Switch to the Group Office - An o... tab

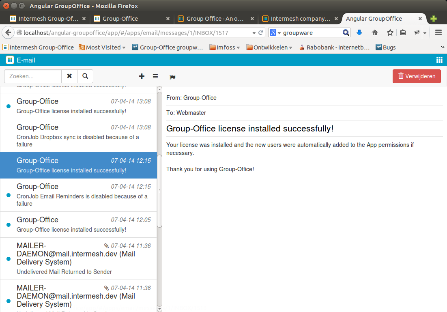(x=215, y=19)
